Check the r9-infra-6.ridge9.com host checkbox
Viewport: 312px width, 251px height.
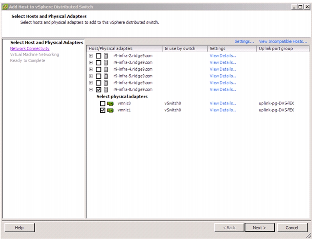[98, 83]
